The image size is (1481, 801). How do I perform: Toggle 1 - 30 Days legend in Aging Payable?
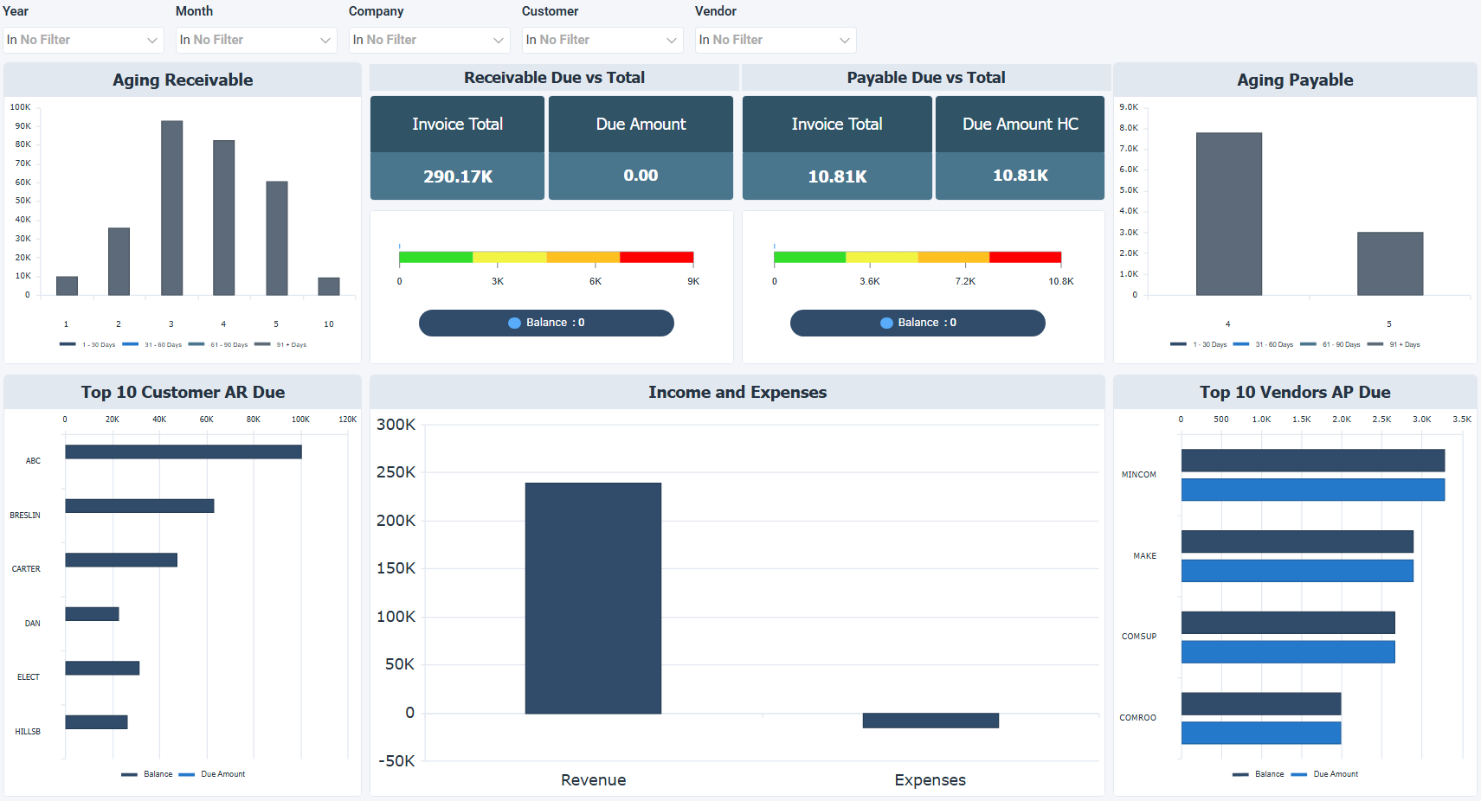coord(1199,344)
